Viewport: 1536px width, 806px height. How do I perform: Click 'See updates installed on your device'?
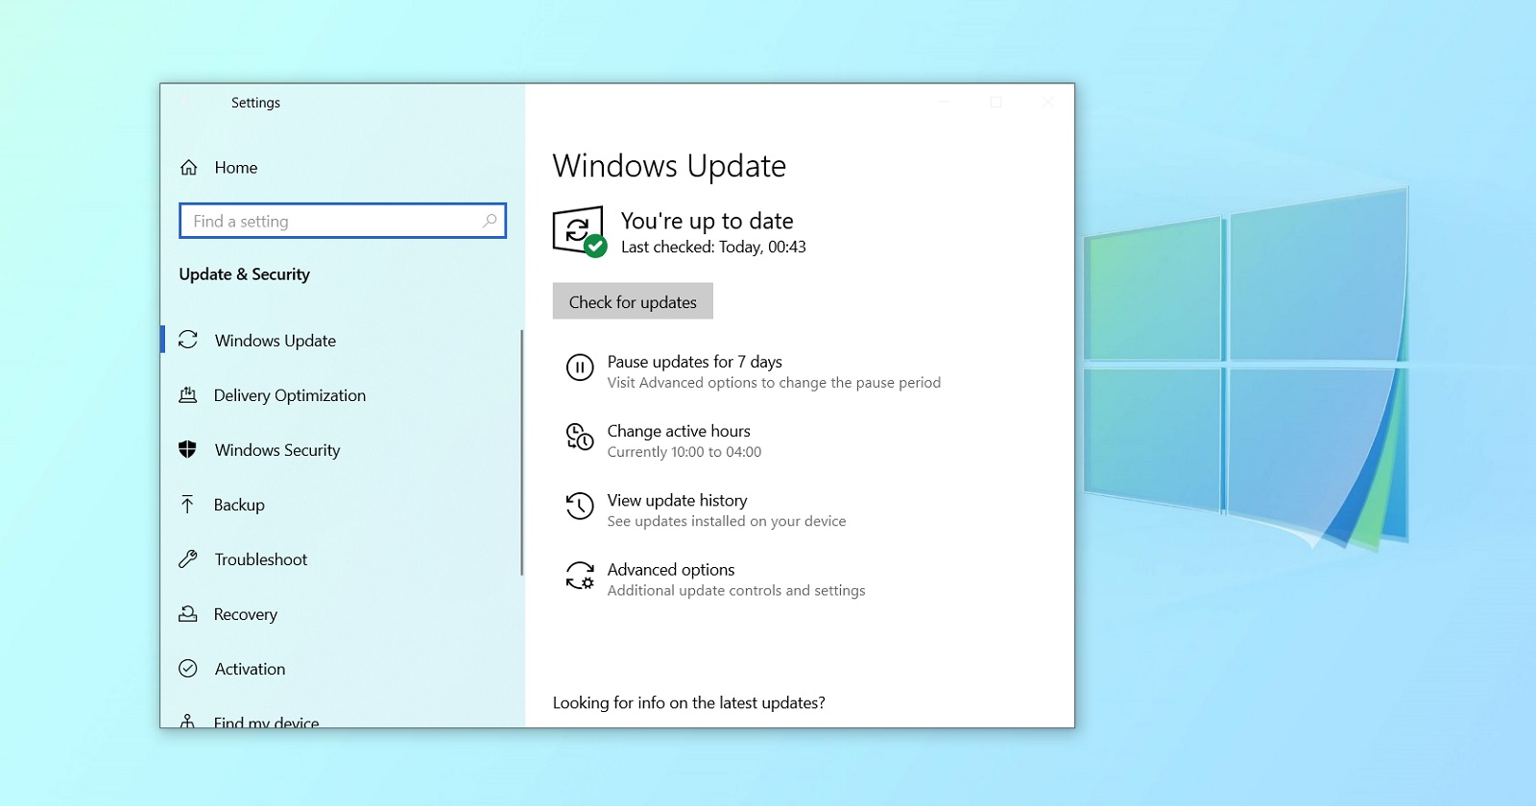pyautogui.click(x=727, y=521)
